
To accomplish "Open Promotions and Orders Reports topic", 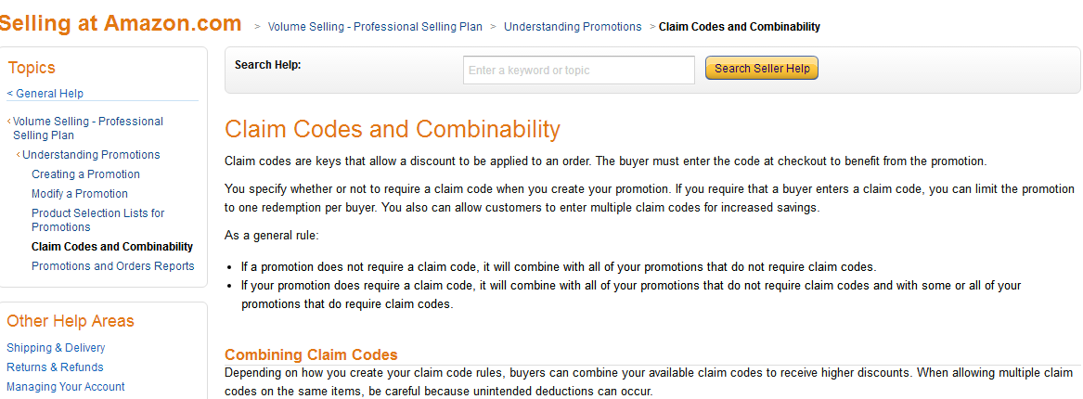I will coord(113,266).
